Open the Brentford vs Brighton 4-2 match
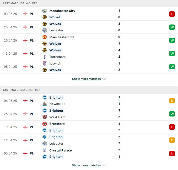Viewport: 178px width, 170px height. [89, 127]
